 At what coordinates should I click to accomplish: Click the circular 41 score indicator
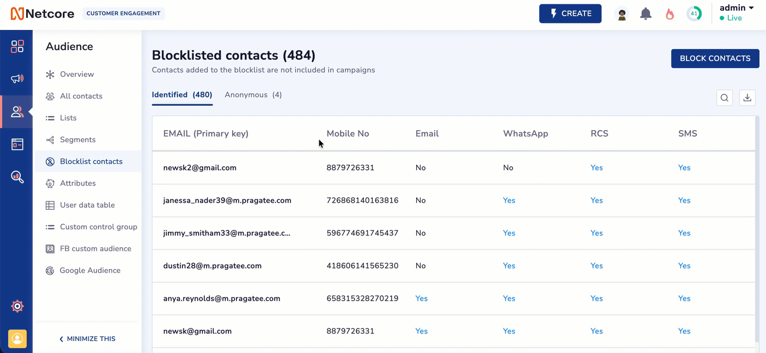click(694, 14)
